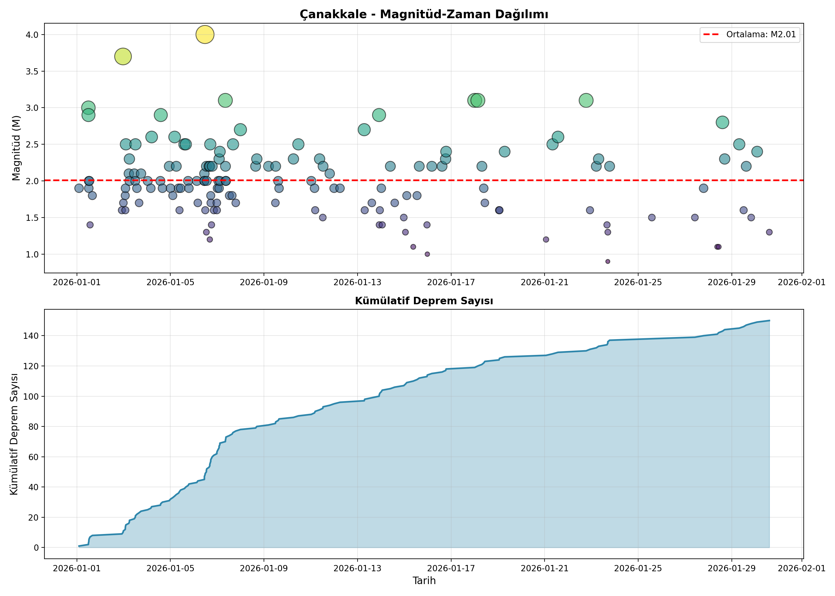The width and height of the screenshot is (835, 596).
Task: Click the "Kümülatif Deprem Sayısı" chart title
Action: click(424, 301)
